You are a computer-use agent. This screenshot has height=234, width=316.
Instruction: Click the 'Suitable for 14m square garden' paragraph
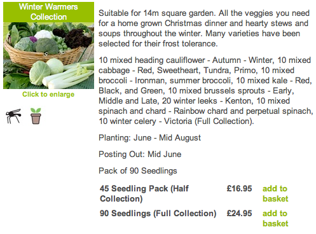click(x=204, y=29)
